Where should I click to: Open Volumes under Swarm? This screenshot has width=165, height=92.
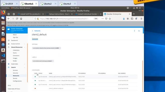pyautogui.click(x=15, y=73)
